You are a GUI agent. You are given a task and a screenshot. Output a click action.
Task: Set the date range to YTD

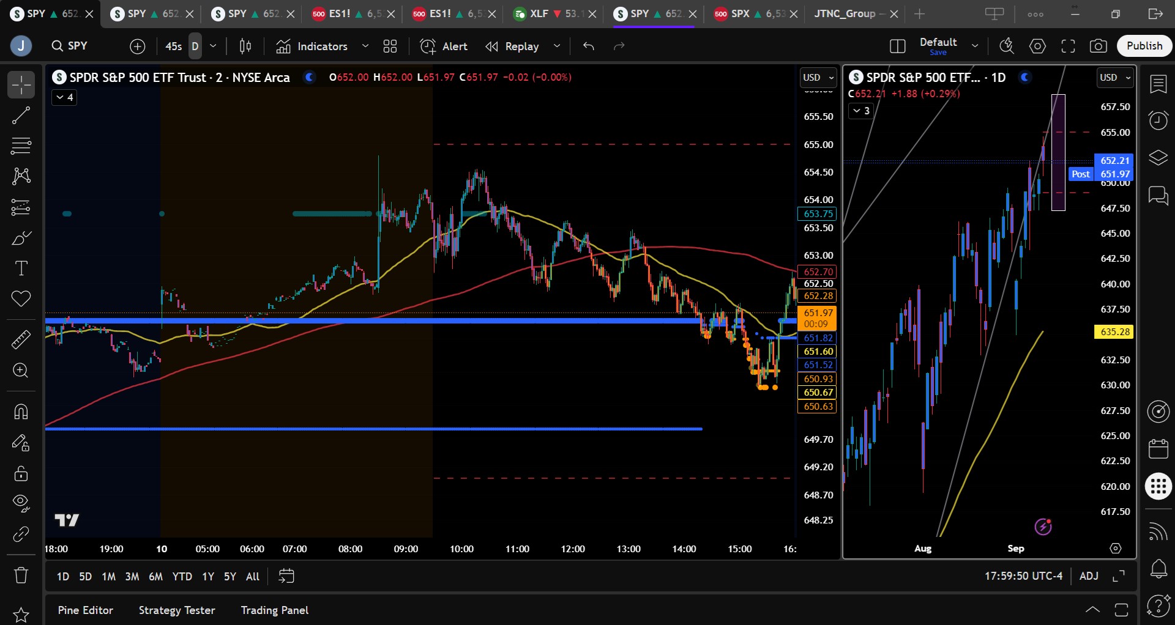point(182,577)
